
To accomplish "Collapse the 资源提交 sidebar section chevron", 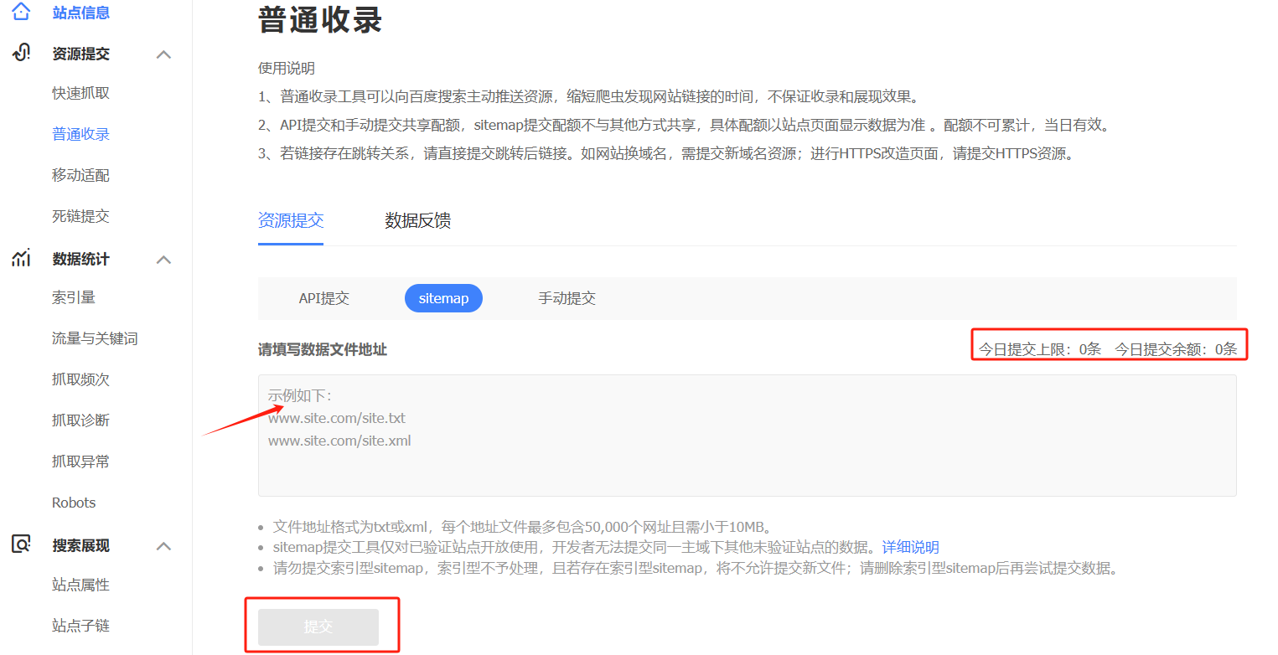I will pyautogui.click(x=164, y=54).
